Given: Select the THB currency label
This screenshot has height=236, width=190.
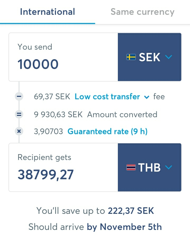Looking at the screenshot, I should click(150, 167).
